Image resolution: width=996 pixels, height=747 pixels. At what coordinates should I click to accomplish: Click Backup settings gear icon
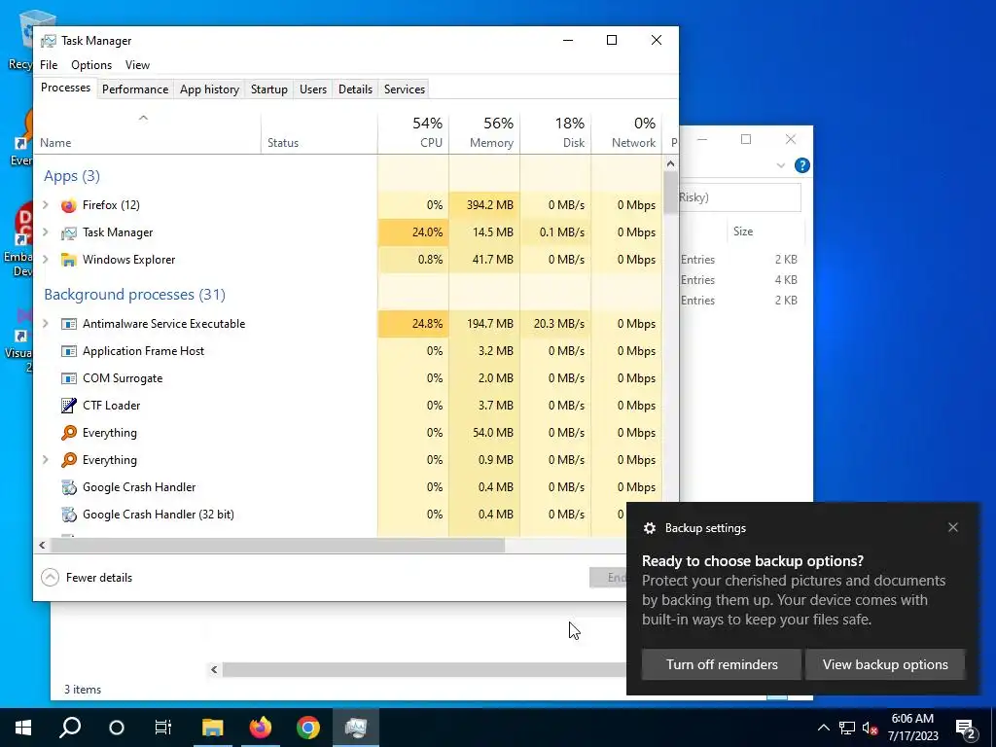[649, 528]
